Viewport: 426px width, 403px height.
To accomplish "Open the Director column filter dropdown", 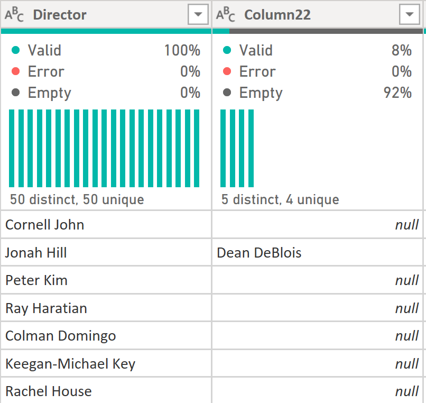I will pyautogui.click(x=198, y=15).
